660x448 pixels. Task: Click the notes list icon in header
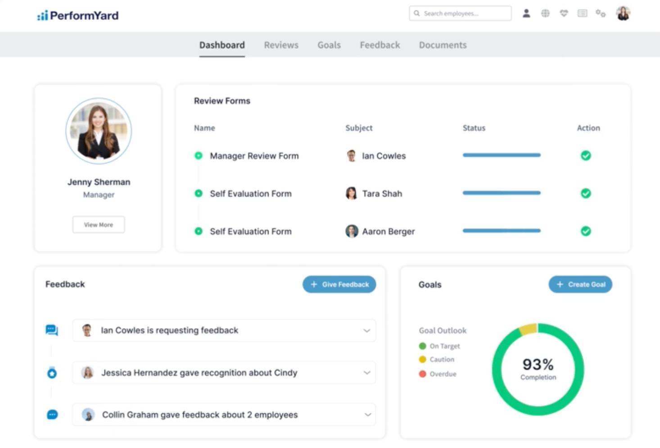[x=582, y=13]
